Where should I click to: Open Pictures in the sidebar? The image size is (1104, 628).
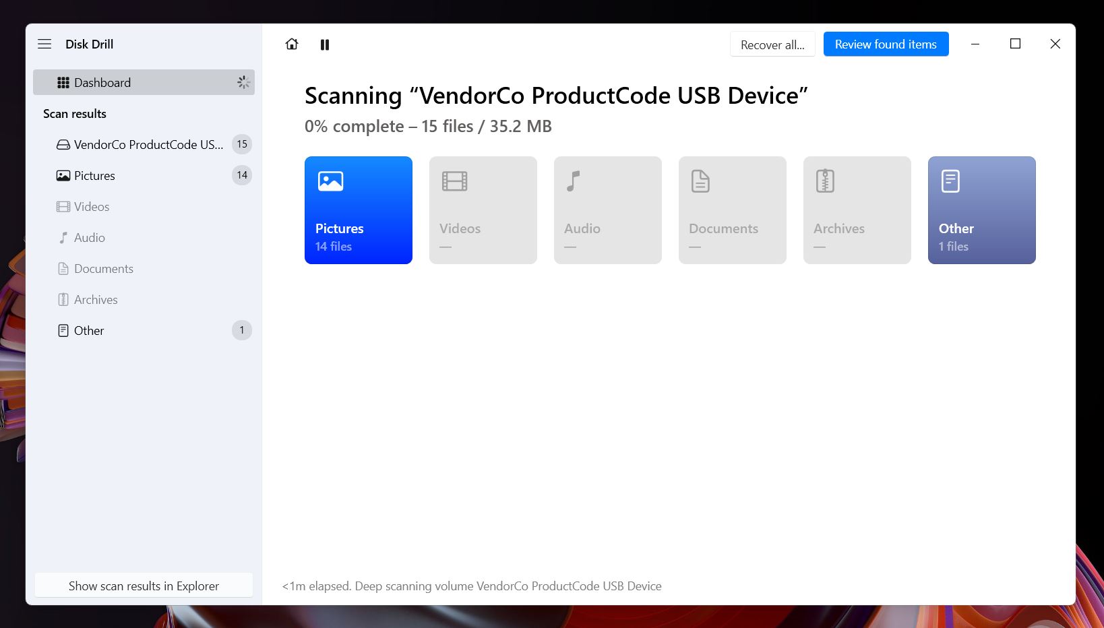(144, 175)
